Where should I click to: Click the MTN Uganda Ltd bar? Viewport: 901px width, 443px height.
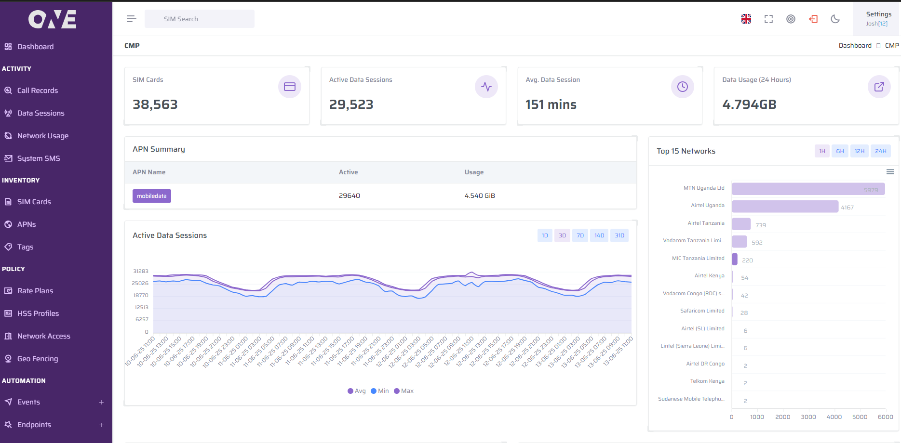tap(808, 189)
